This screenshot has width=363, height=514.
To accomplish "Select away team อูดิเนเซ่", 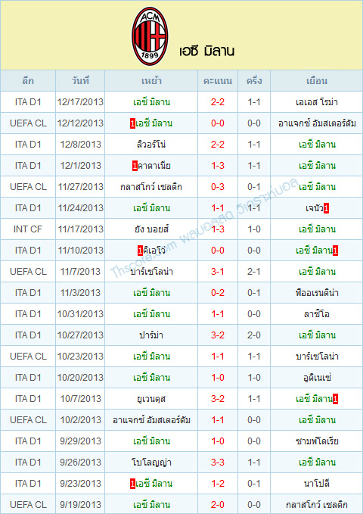I will pyautogui.click(x=316, y=378).
